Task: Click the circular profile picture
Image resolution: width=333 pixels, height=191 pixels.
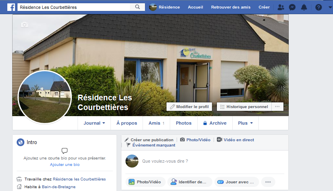Action: pos(45,97)
